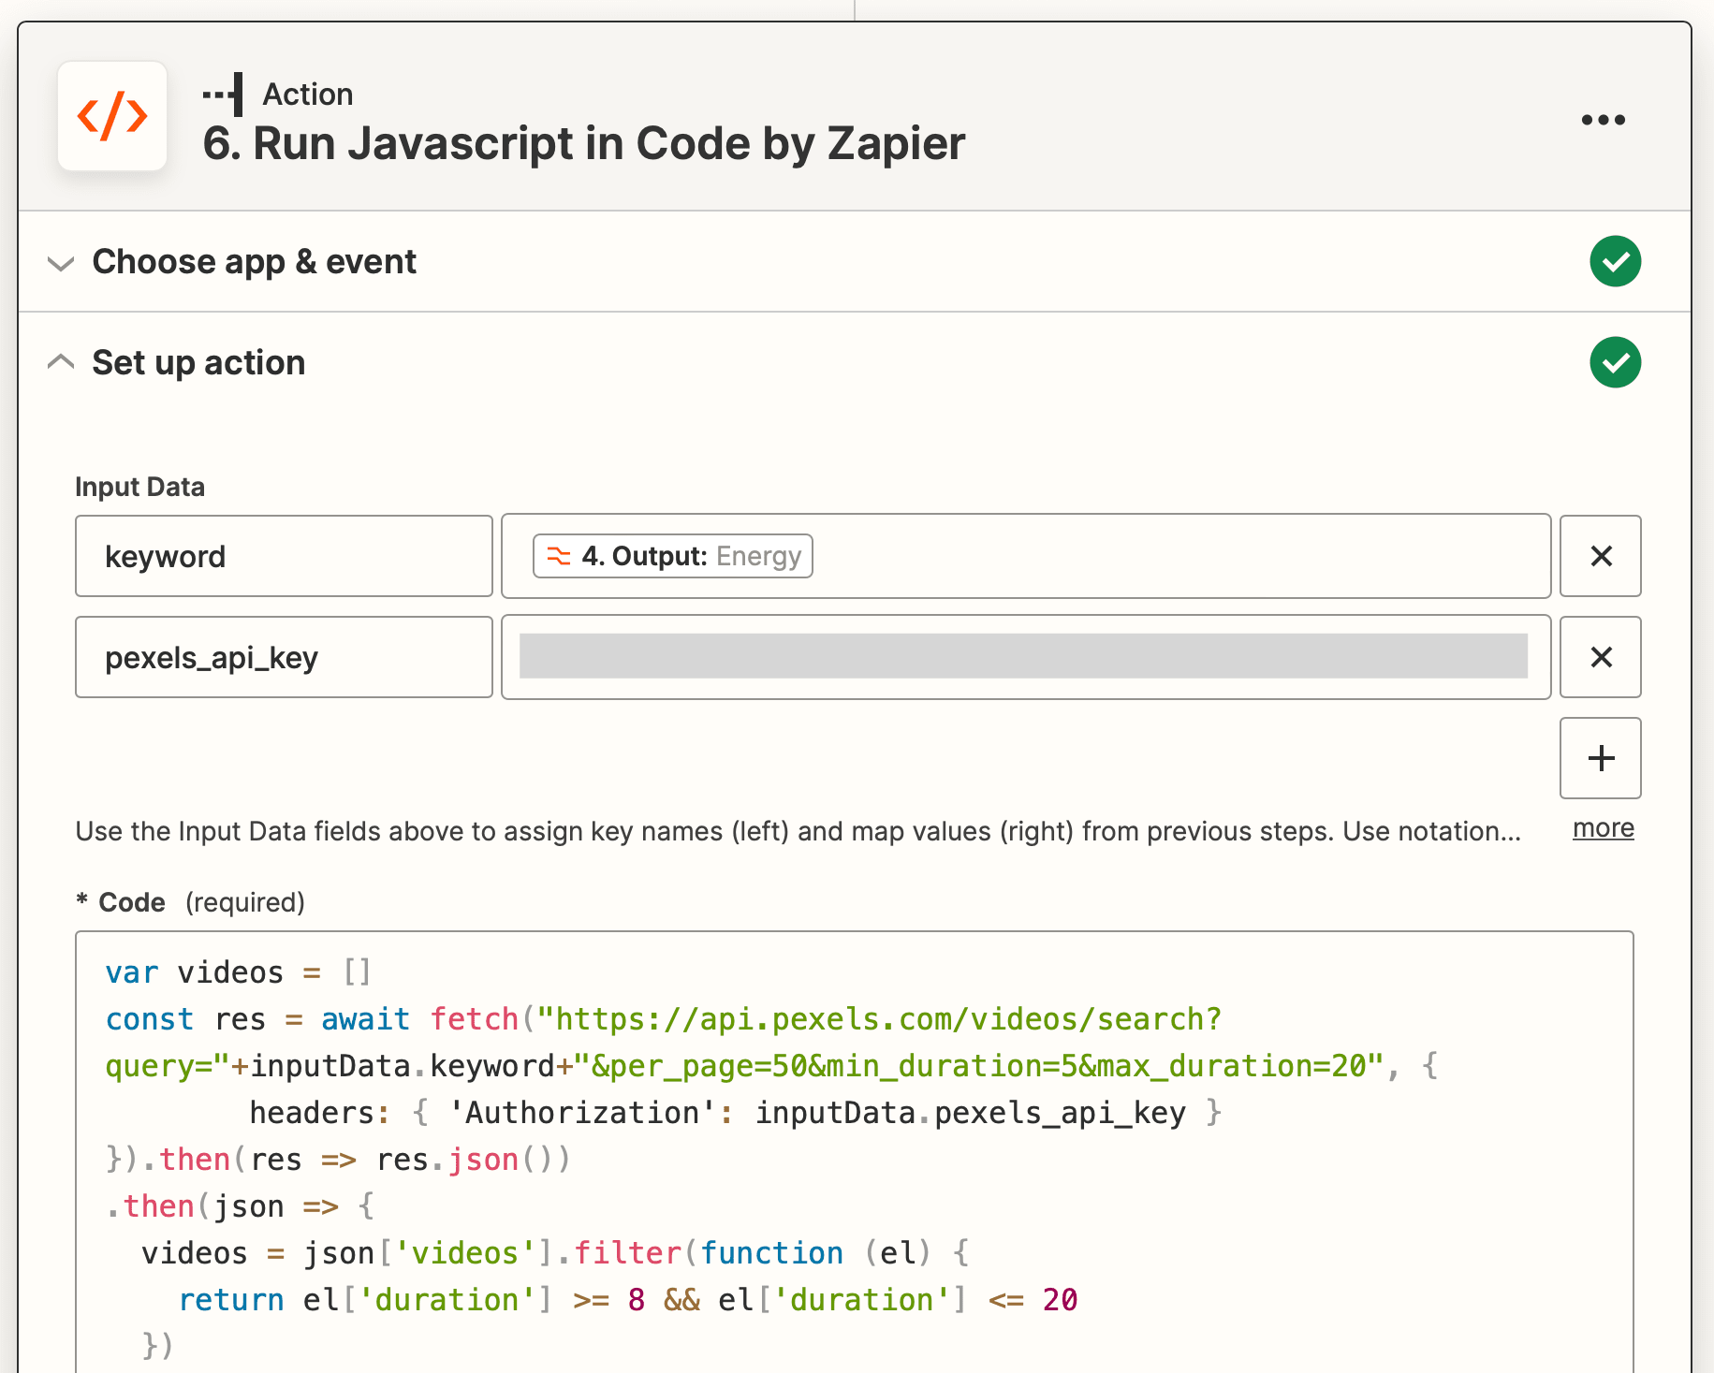Remove the keyword input data row
This screenshot has width=1714, height=1373.
point(1601,556)
